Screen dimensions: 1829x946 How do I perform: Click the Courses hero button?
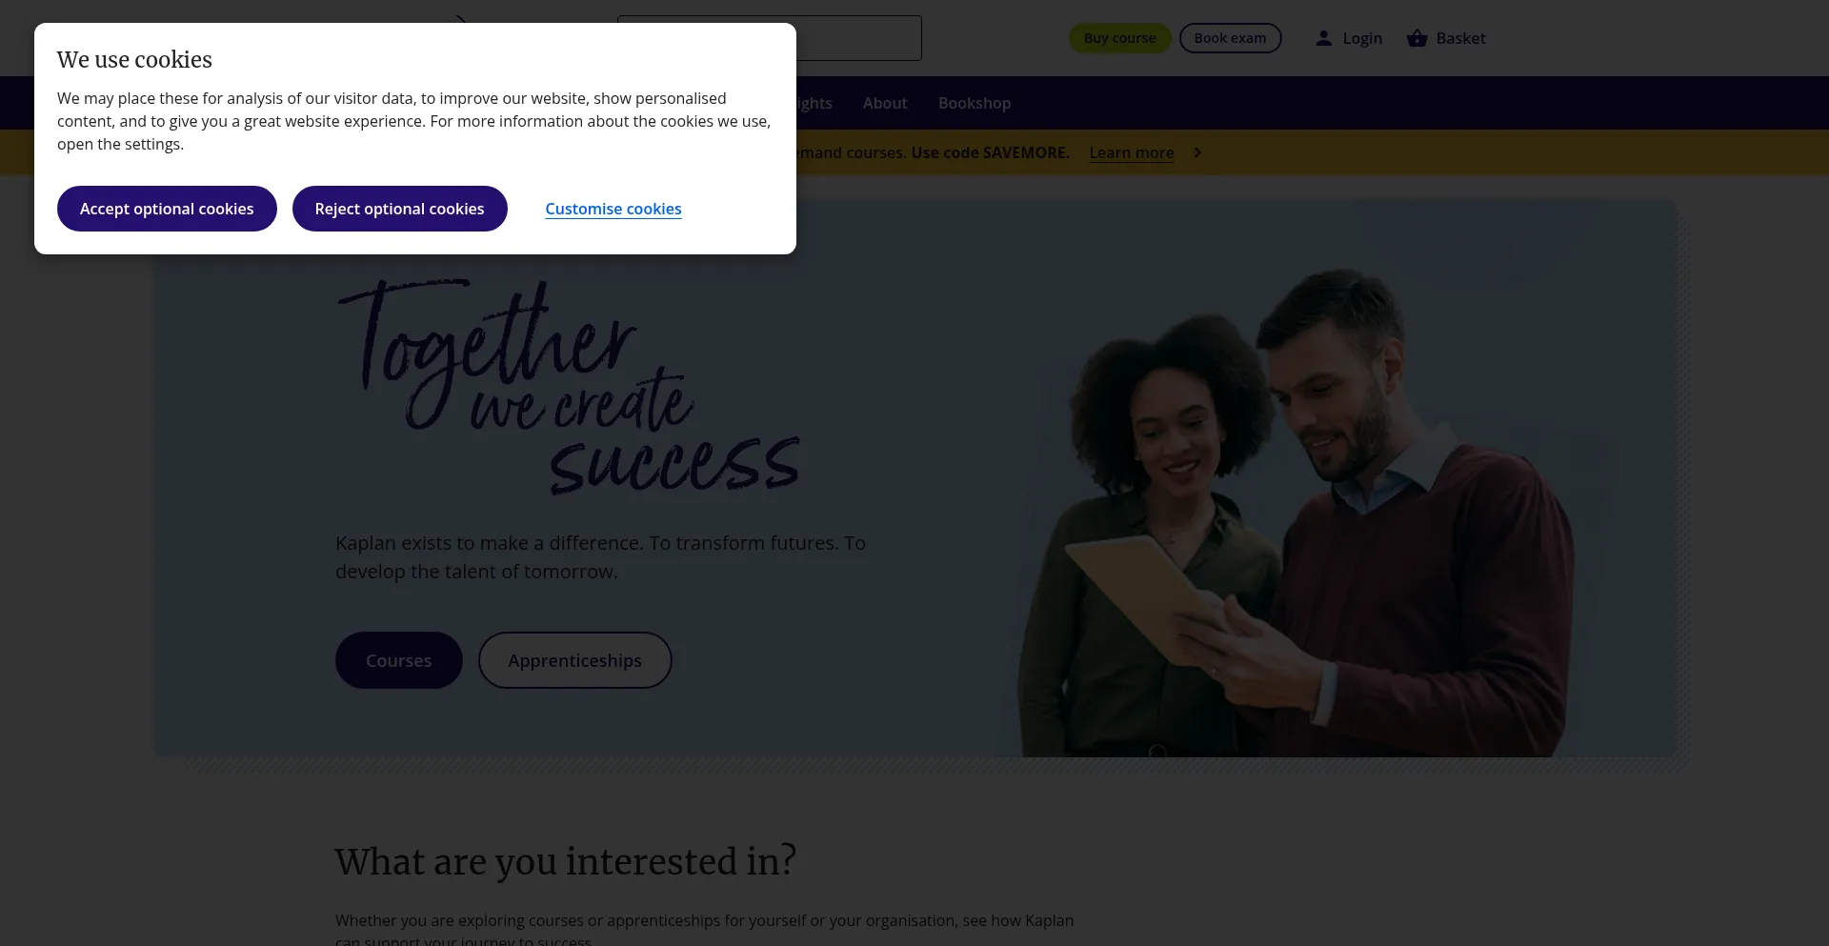coord(398,660)
